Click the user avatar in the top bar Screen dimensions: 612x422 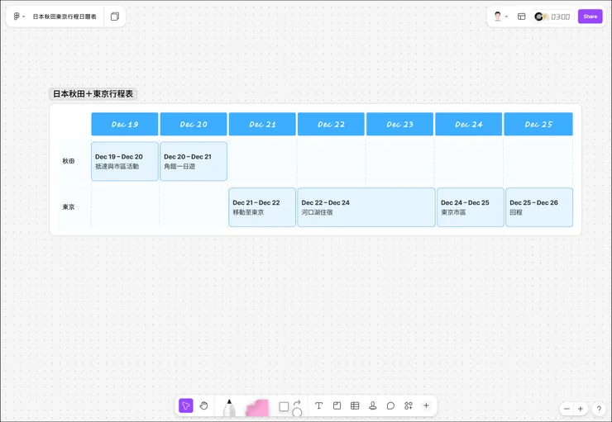pyautogui.click(x=498, y=17)
